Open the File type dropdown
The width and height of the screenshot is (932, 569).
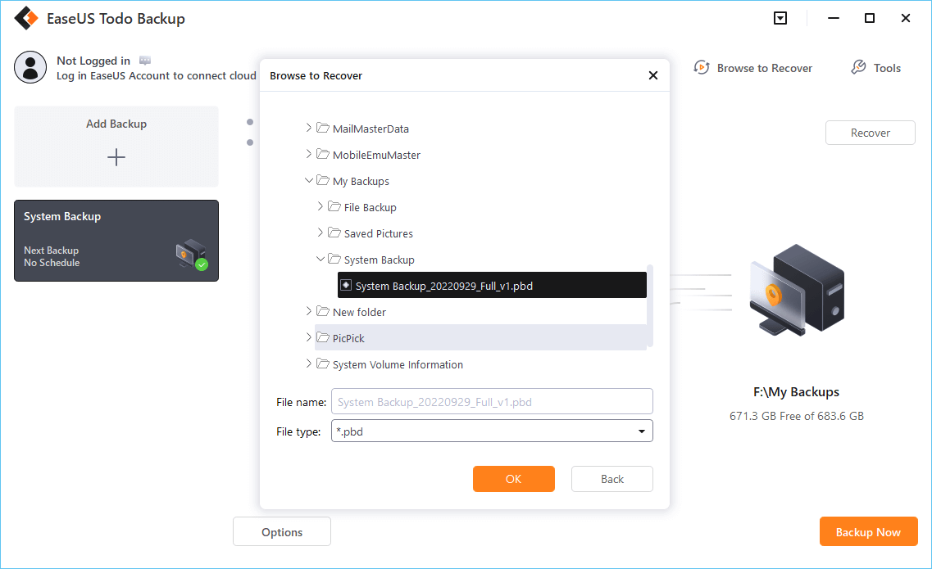point(641,431)
